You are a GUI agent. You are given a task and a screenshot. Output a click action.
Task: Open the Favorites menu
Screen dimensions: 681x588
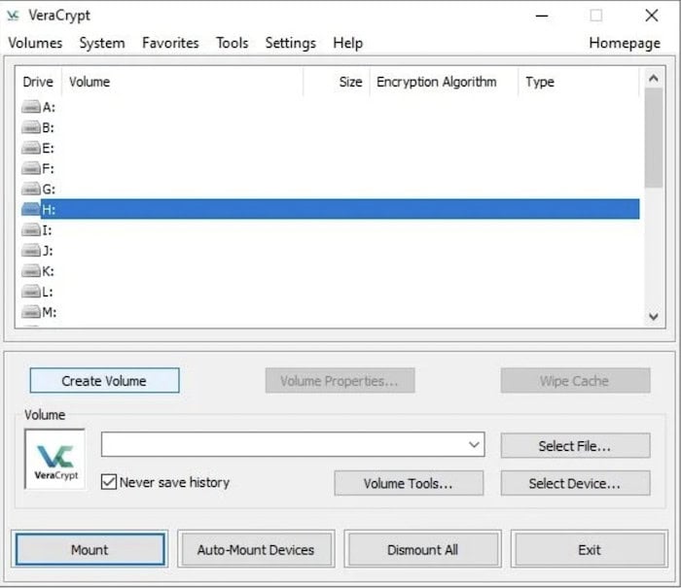[x=170, y=43]
